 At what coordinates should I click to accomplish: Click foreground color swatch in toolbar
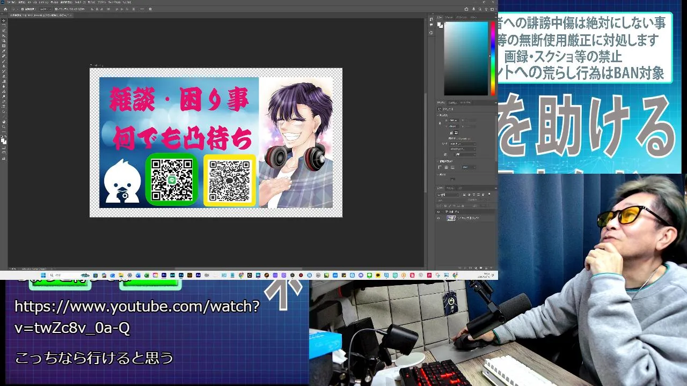pos(3,140)
